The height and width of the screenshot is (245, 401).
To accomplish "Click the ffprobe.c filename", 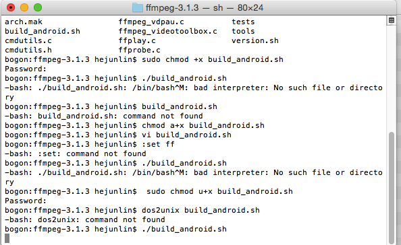I will point(139,50).
